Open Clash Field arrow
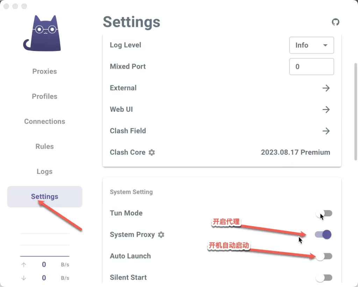 (326, 131)
